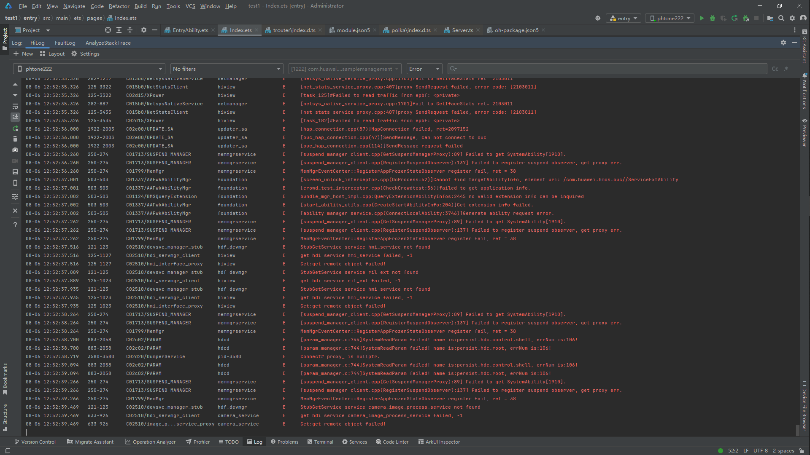This screenshot has width=810, height=455.
Task: Open the process com.huawei samplemanagement dropdown
Action: 345,69
